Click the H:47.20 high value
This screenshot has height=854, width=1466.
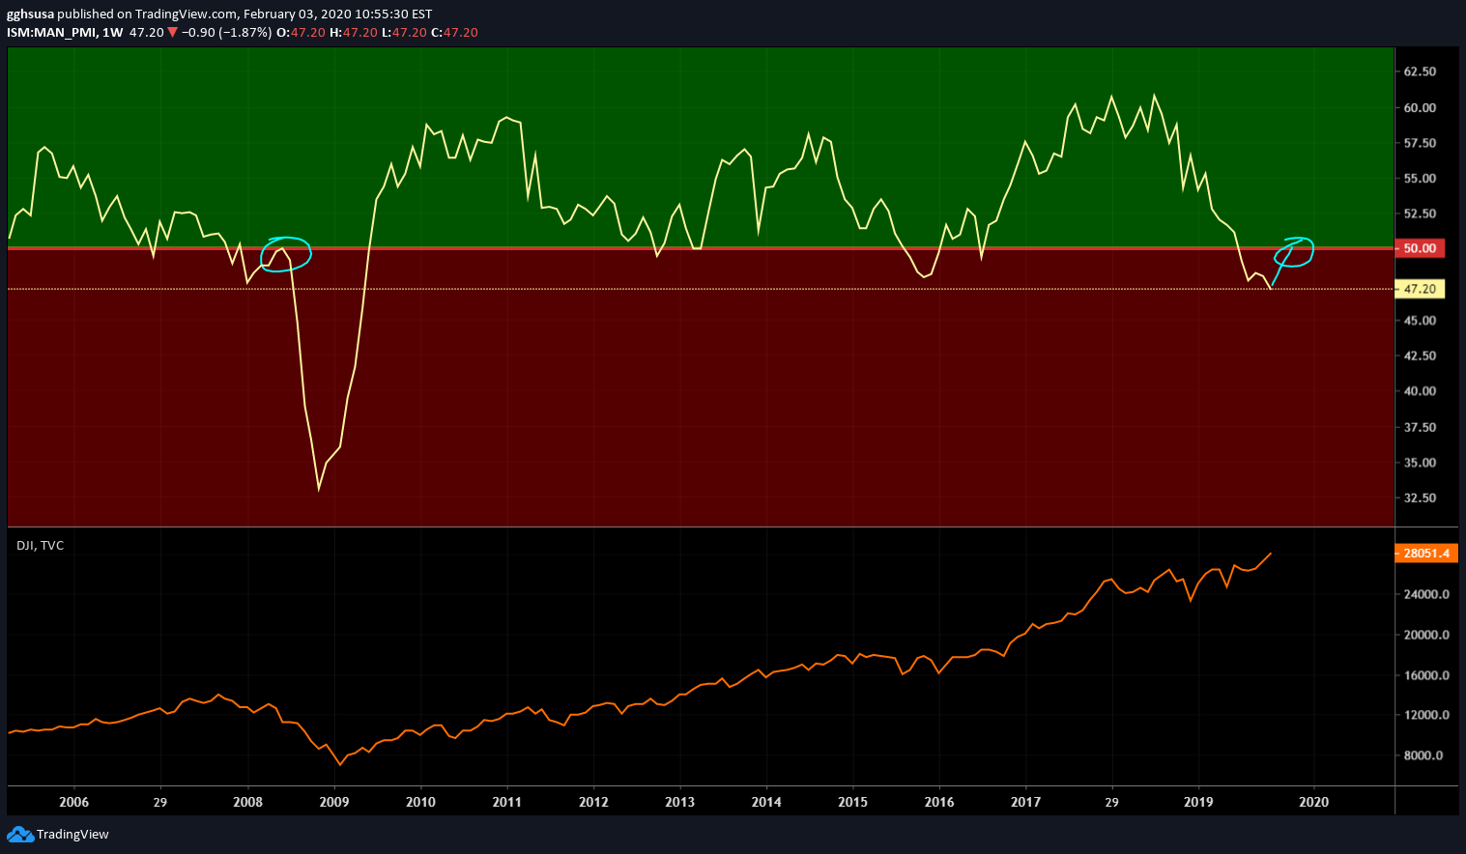352,32
